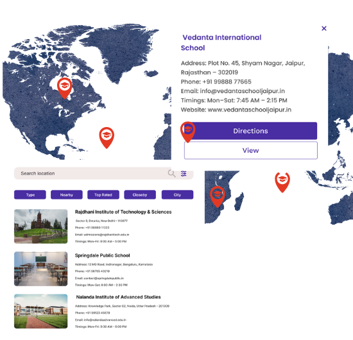353x340 pixels.
Task: Click Rajdhani's admissions email line
Action: (102, 235)
